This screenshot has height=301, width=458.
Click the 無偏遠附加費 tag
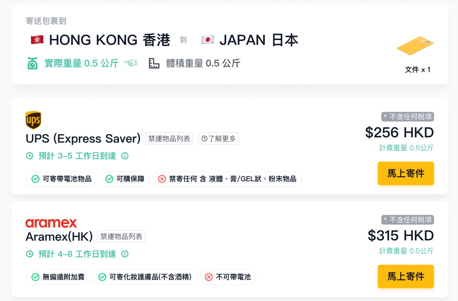tap(58, 277)
